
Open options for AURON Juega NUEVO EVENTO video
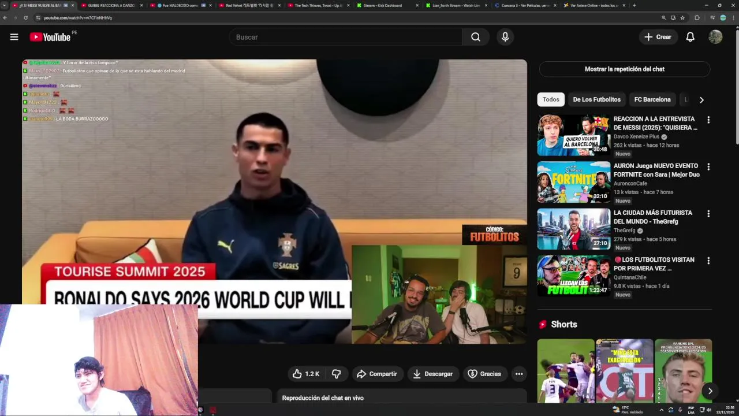pos(708,166)
